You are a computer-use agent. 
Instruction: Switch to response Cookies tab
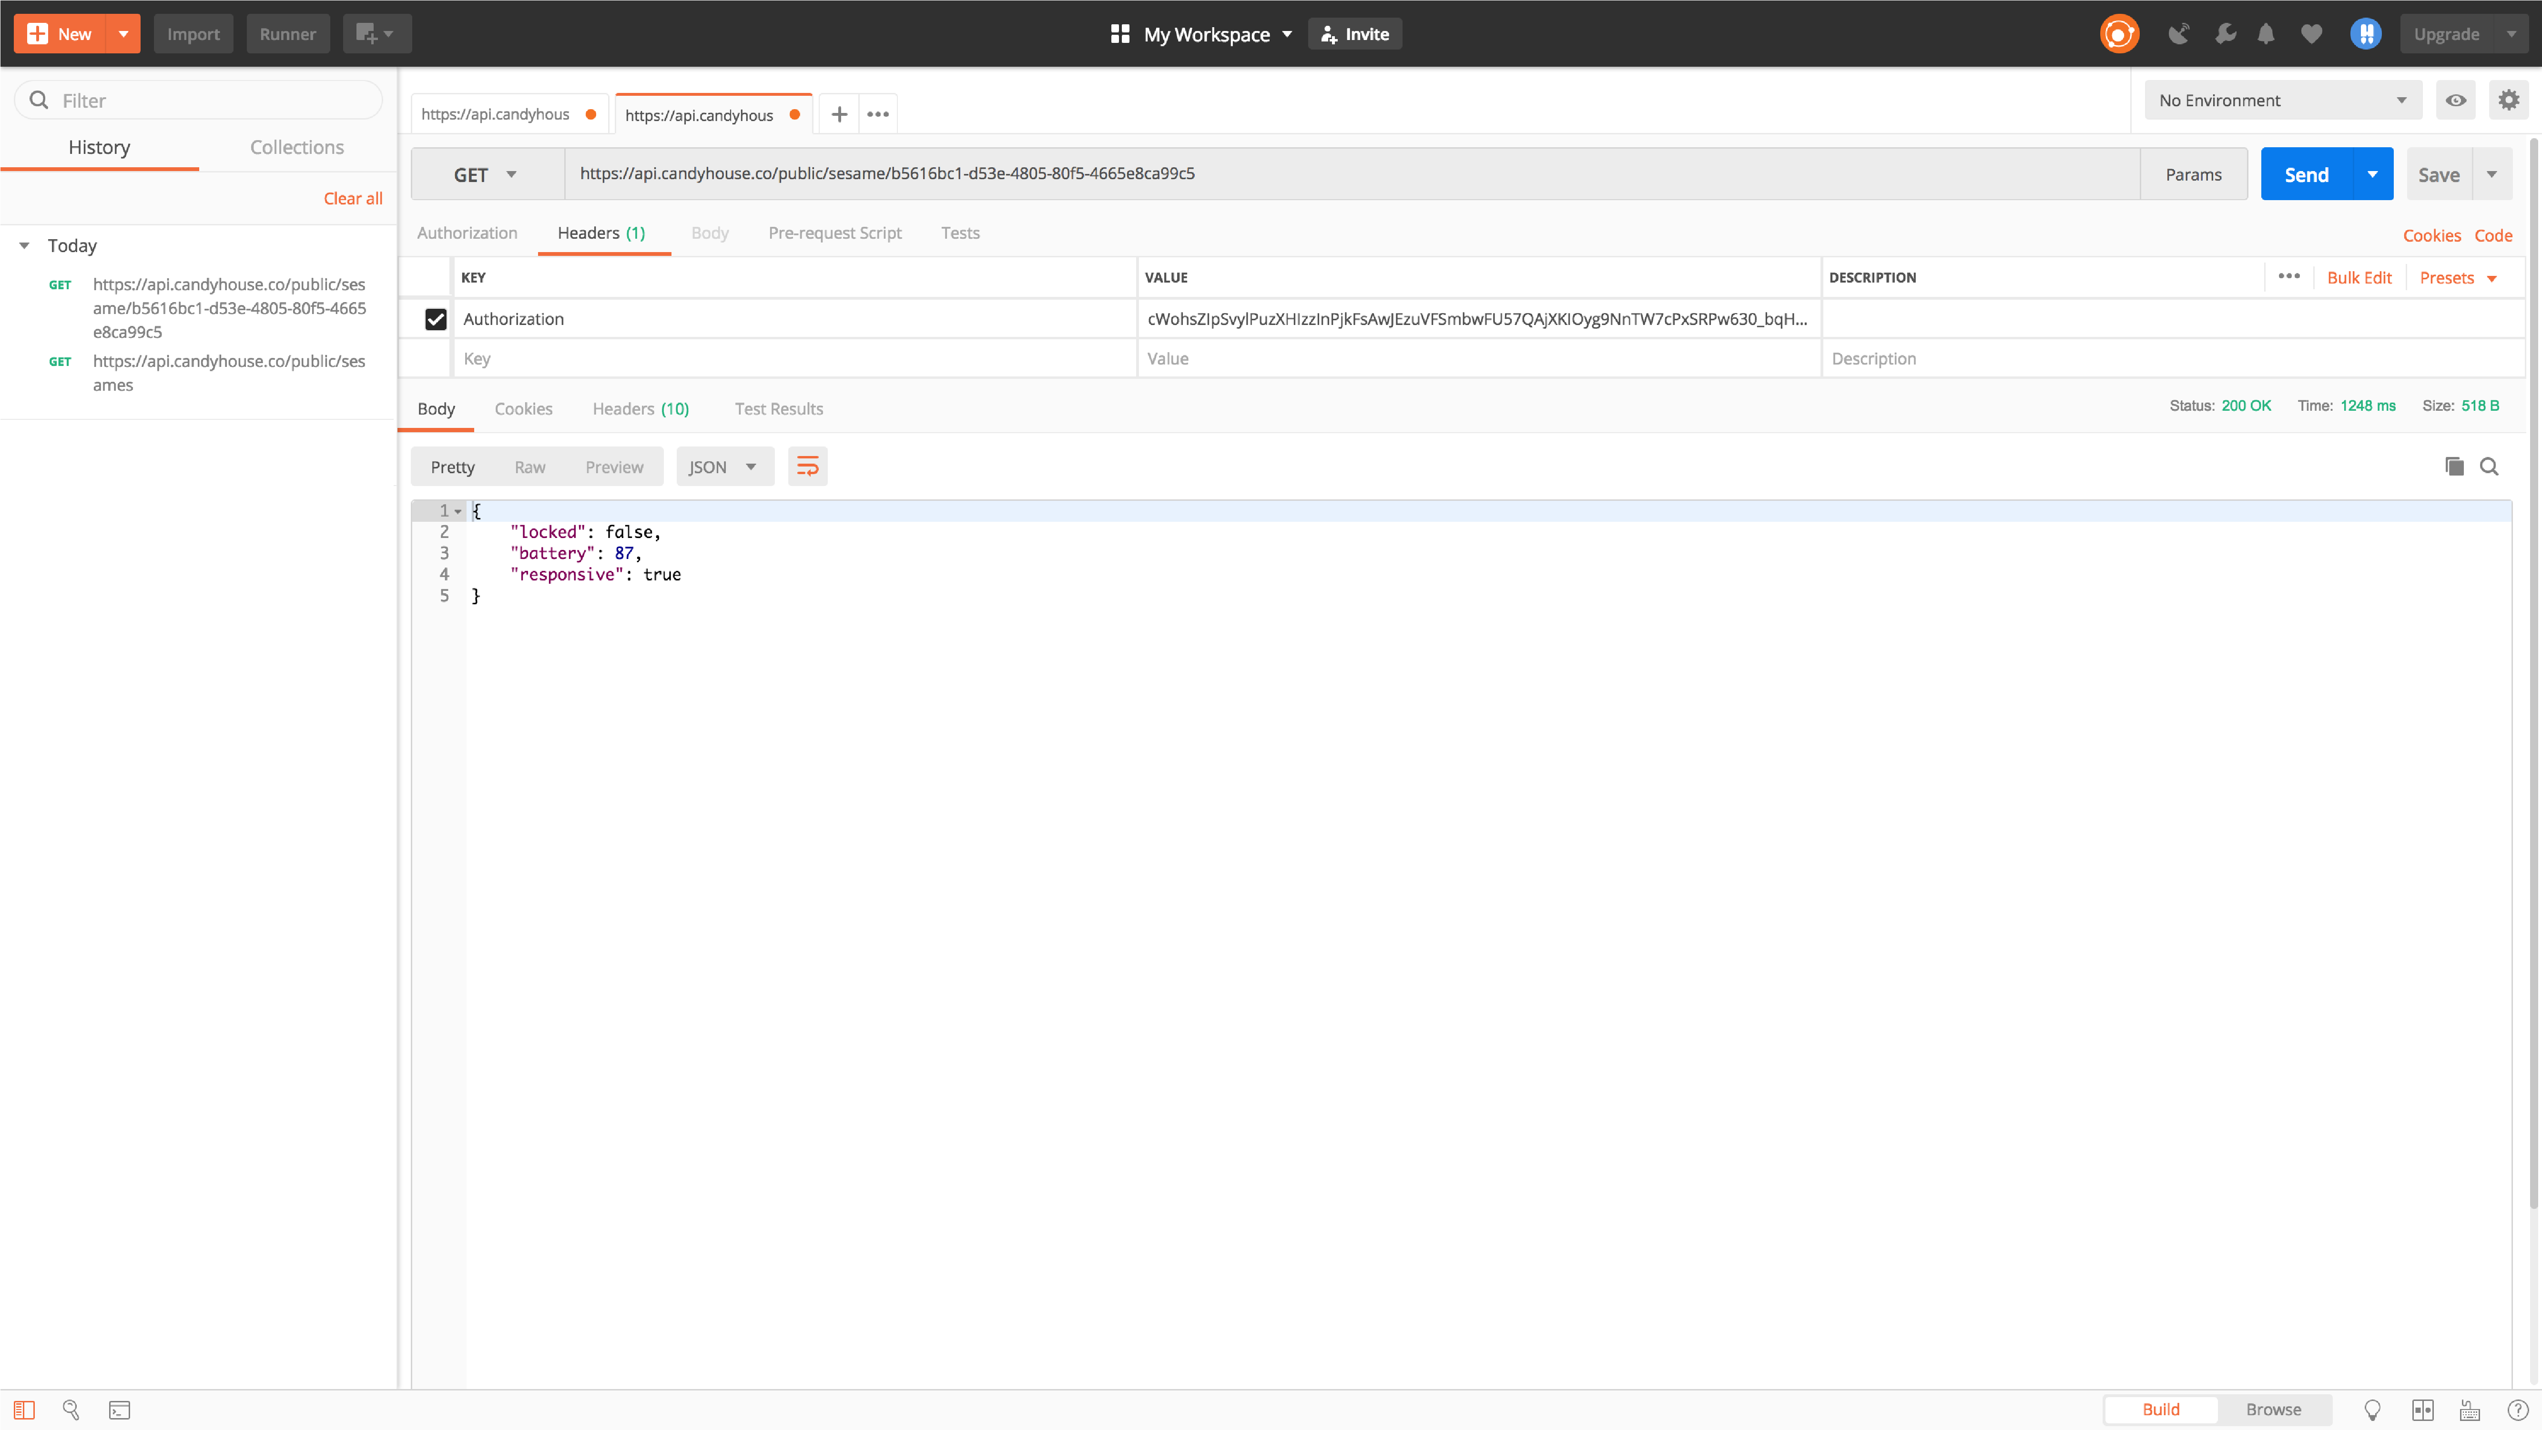coord(523,408)
